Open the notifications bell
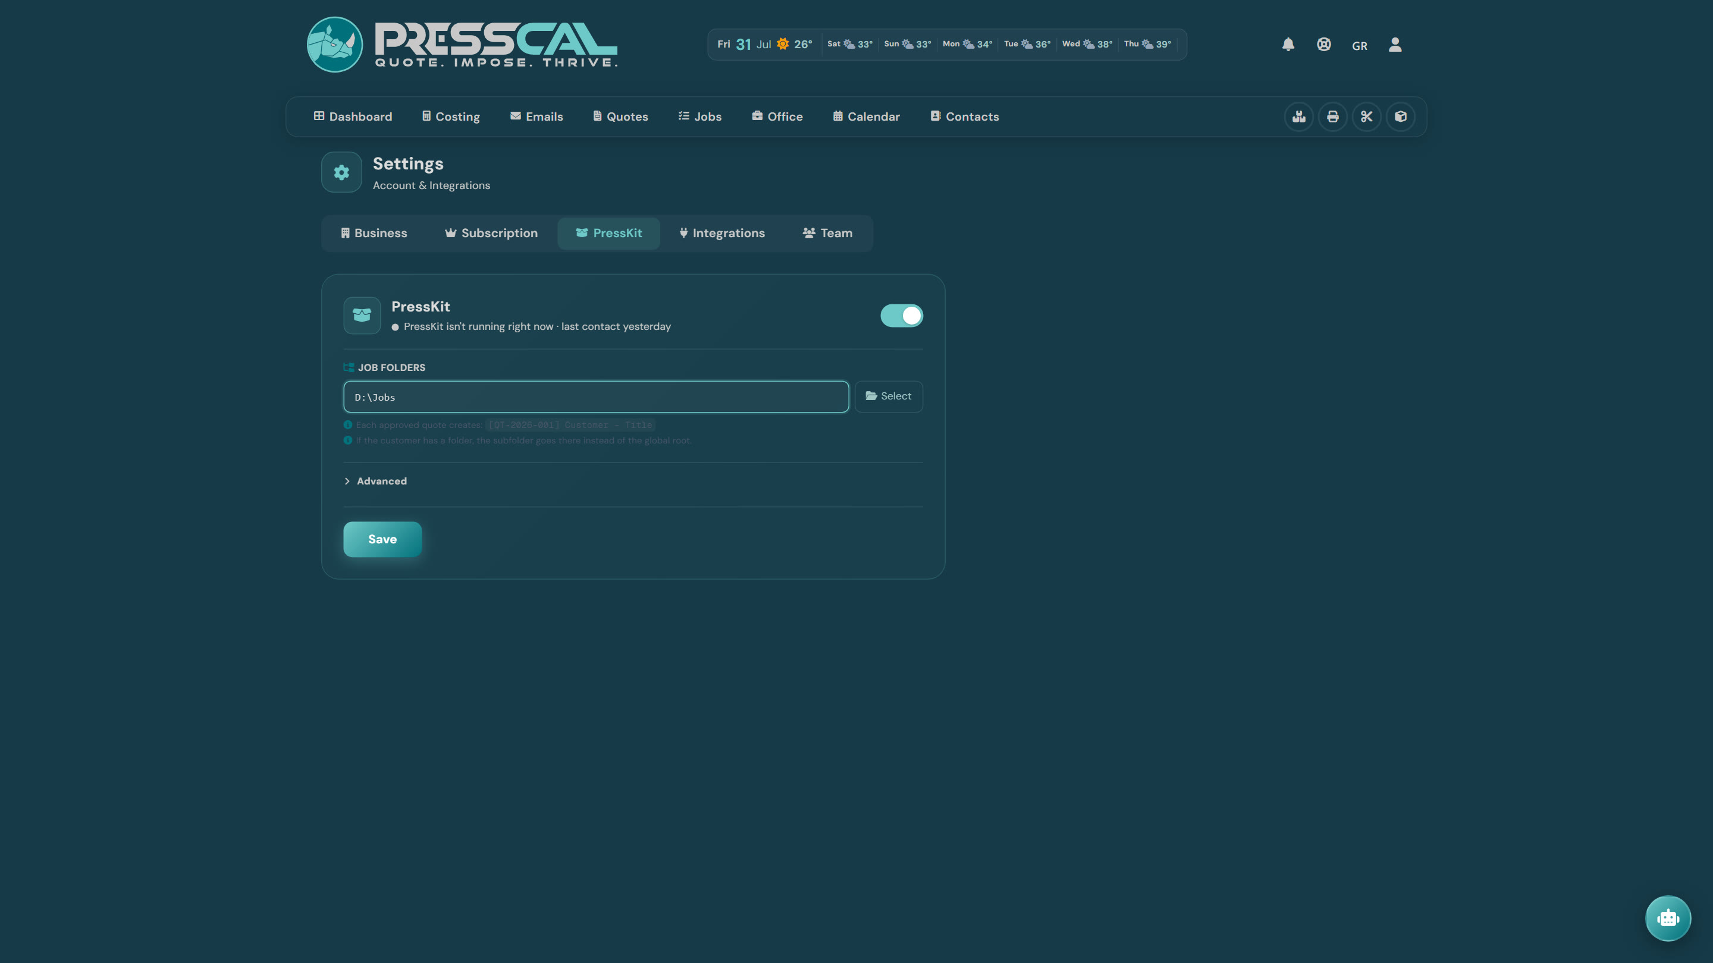The height and width of the screenshot is (963, 1713). [x=1288, y=45]
